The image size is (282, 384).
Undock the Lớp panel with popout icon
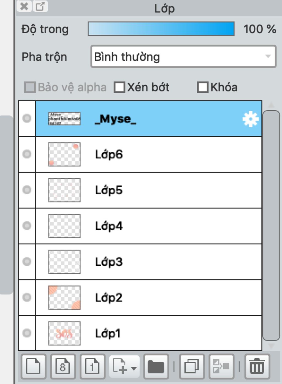(40, 6)
